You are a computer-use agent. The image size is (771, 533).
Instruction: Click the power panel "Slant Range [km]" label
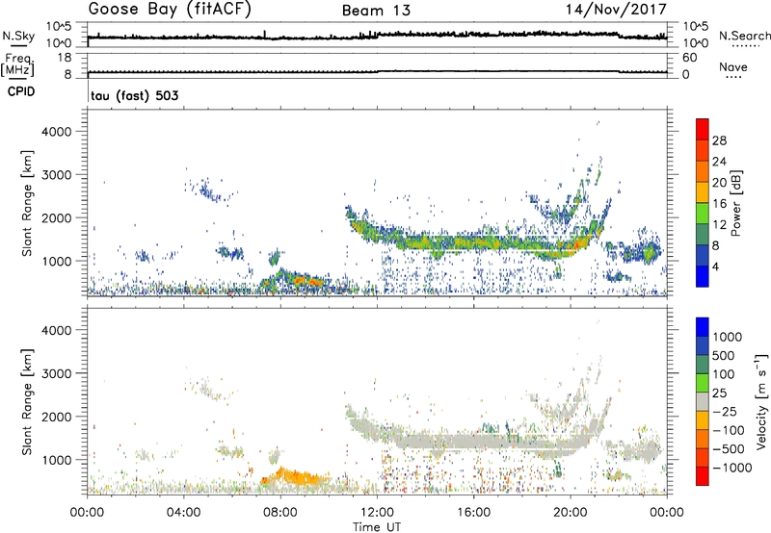pyautogui.click(x=27, y=203)
